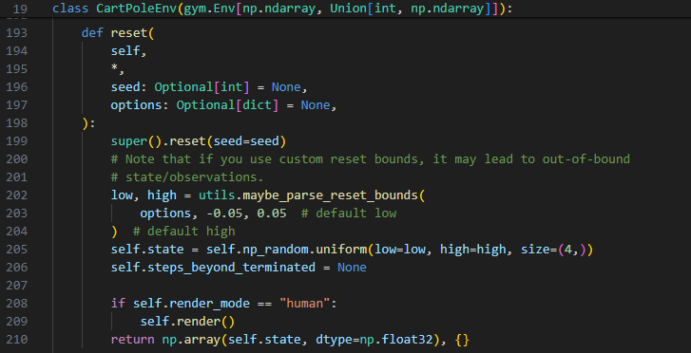Screen dimensions: 691x353
Task: Select line number 202 in the gutter
Action: (x=17, y=195)
